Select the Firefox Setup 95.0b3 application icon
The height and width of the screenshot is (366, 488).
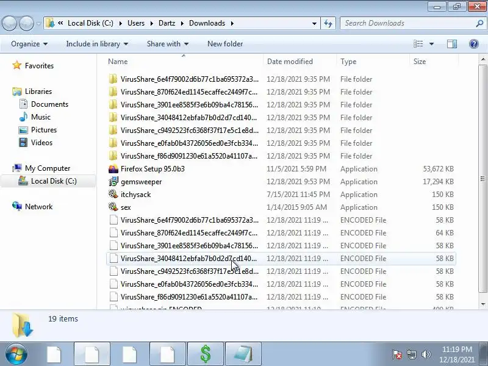[x=113, y=169]
